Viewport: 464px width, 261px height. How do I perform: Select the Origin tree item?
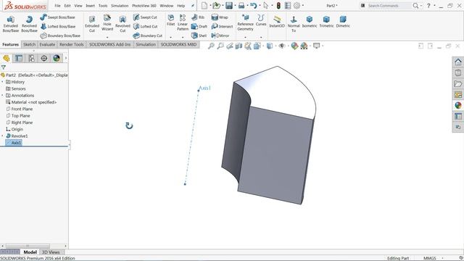[14, 129]
